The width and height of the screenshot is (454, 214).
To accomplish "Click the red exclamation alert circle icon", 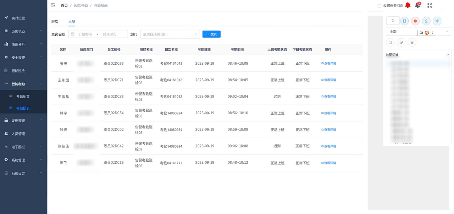I will pyautogui.click(x=415, y=21).
